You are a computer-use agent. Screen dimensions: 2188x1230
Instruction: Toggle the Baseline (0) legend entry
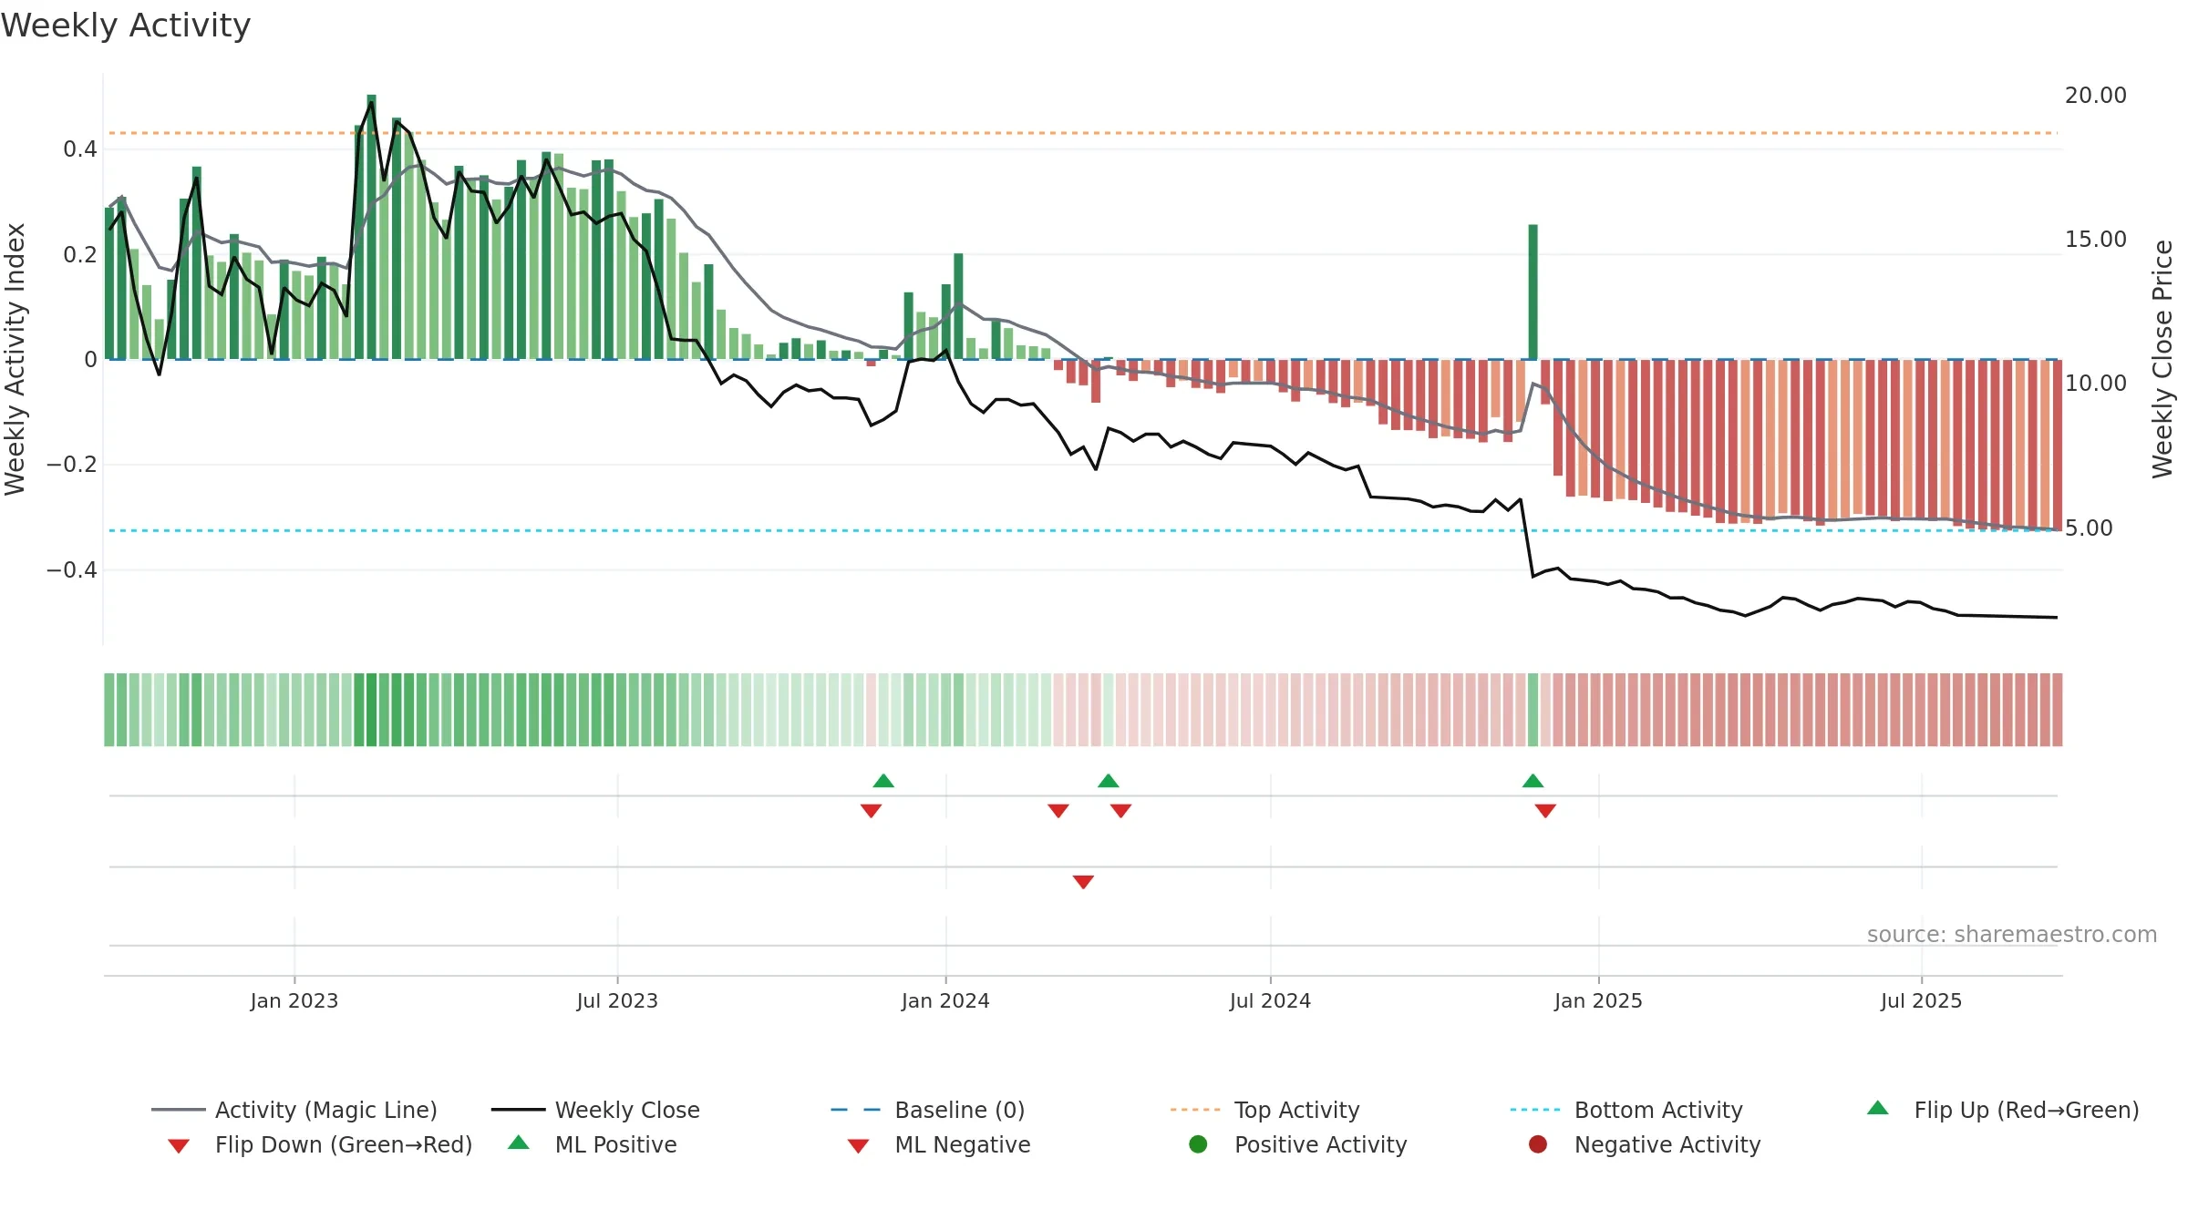(x=928, y=1110)
